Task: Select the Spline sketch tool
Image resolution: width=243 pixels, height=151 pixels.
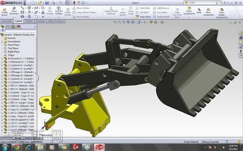Action: point(36,8)
